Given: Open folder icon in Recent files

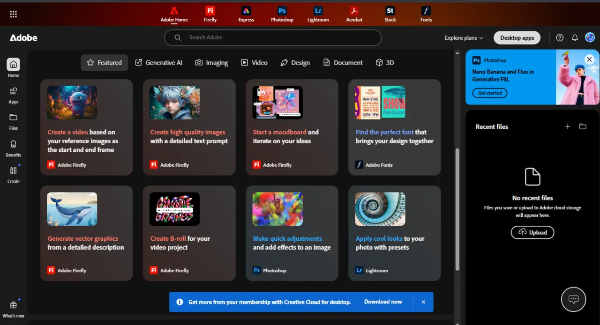Looking at the screenshot, I should (x=583, y=126).
